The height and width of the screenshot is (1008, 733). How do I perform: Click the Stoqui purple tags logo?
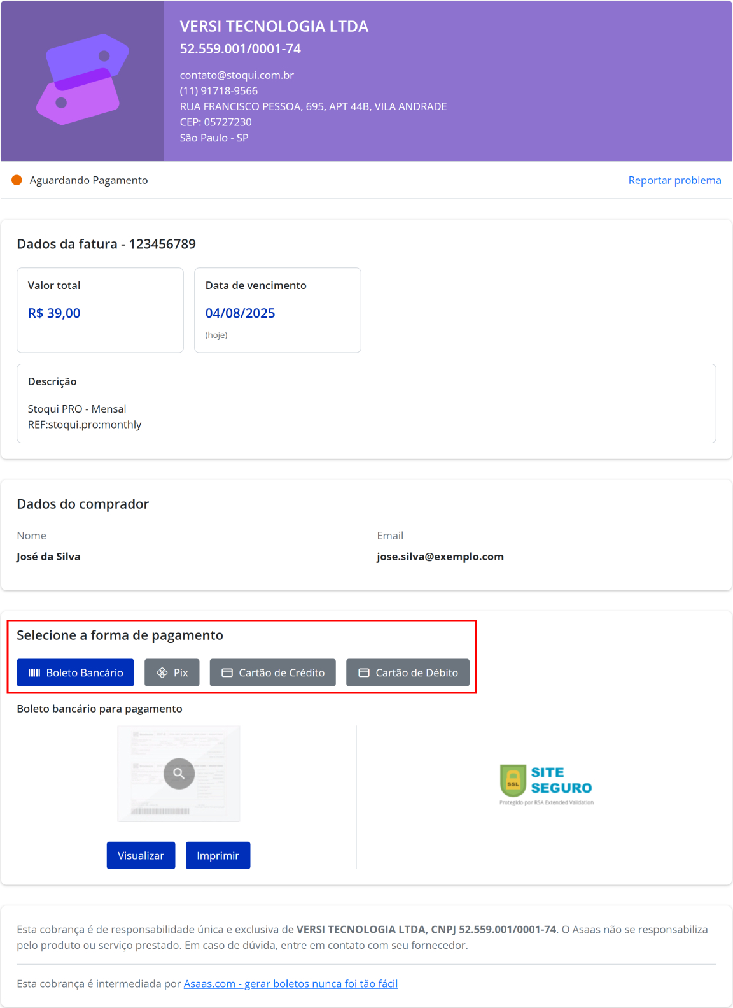(83, 80)
